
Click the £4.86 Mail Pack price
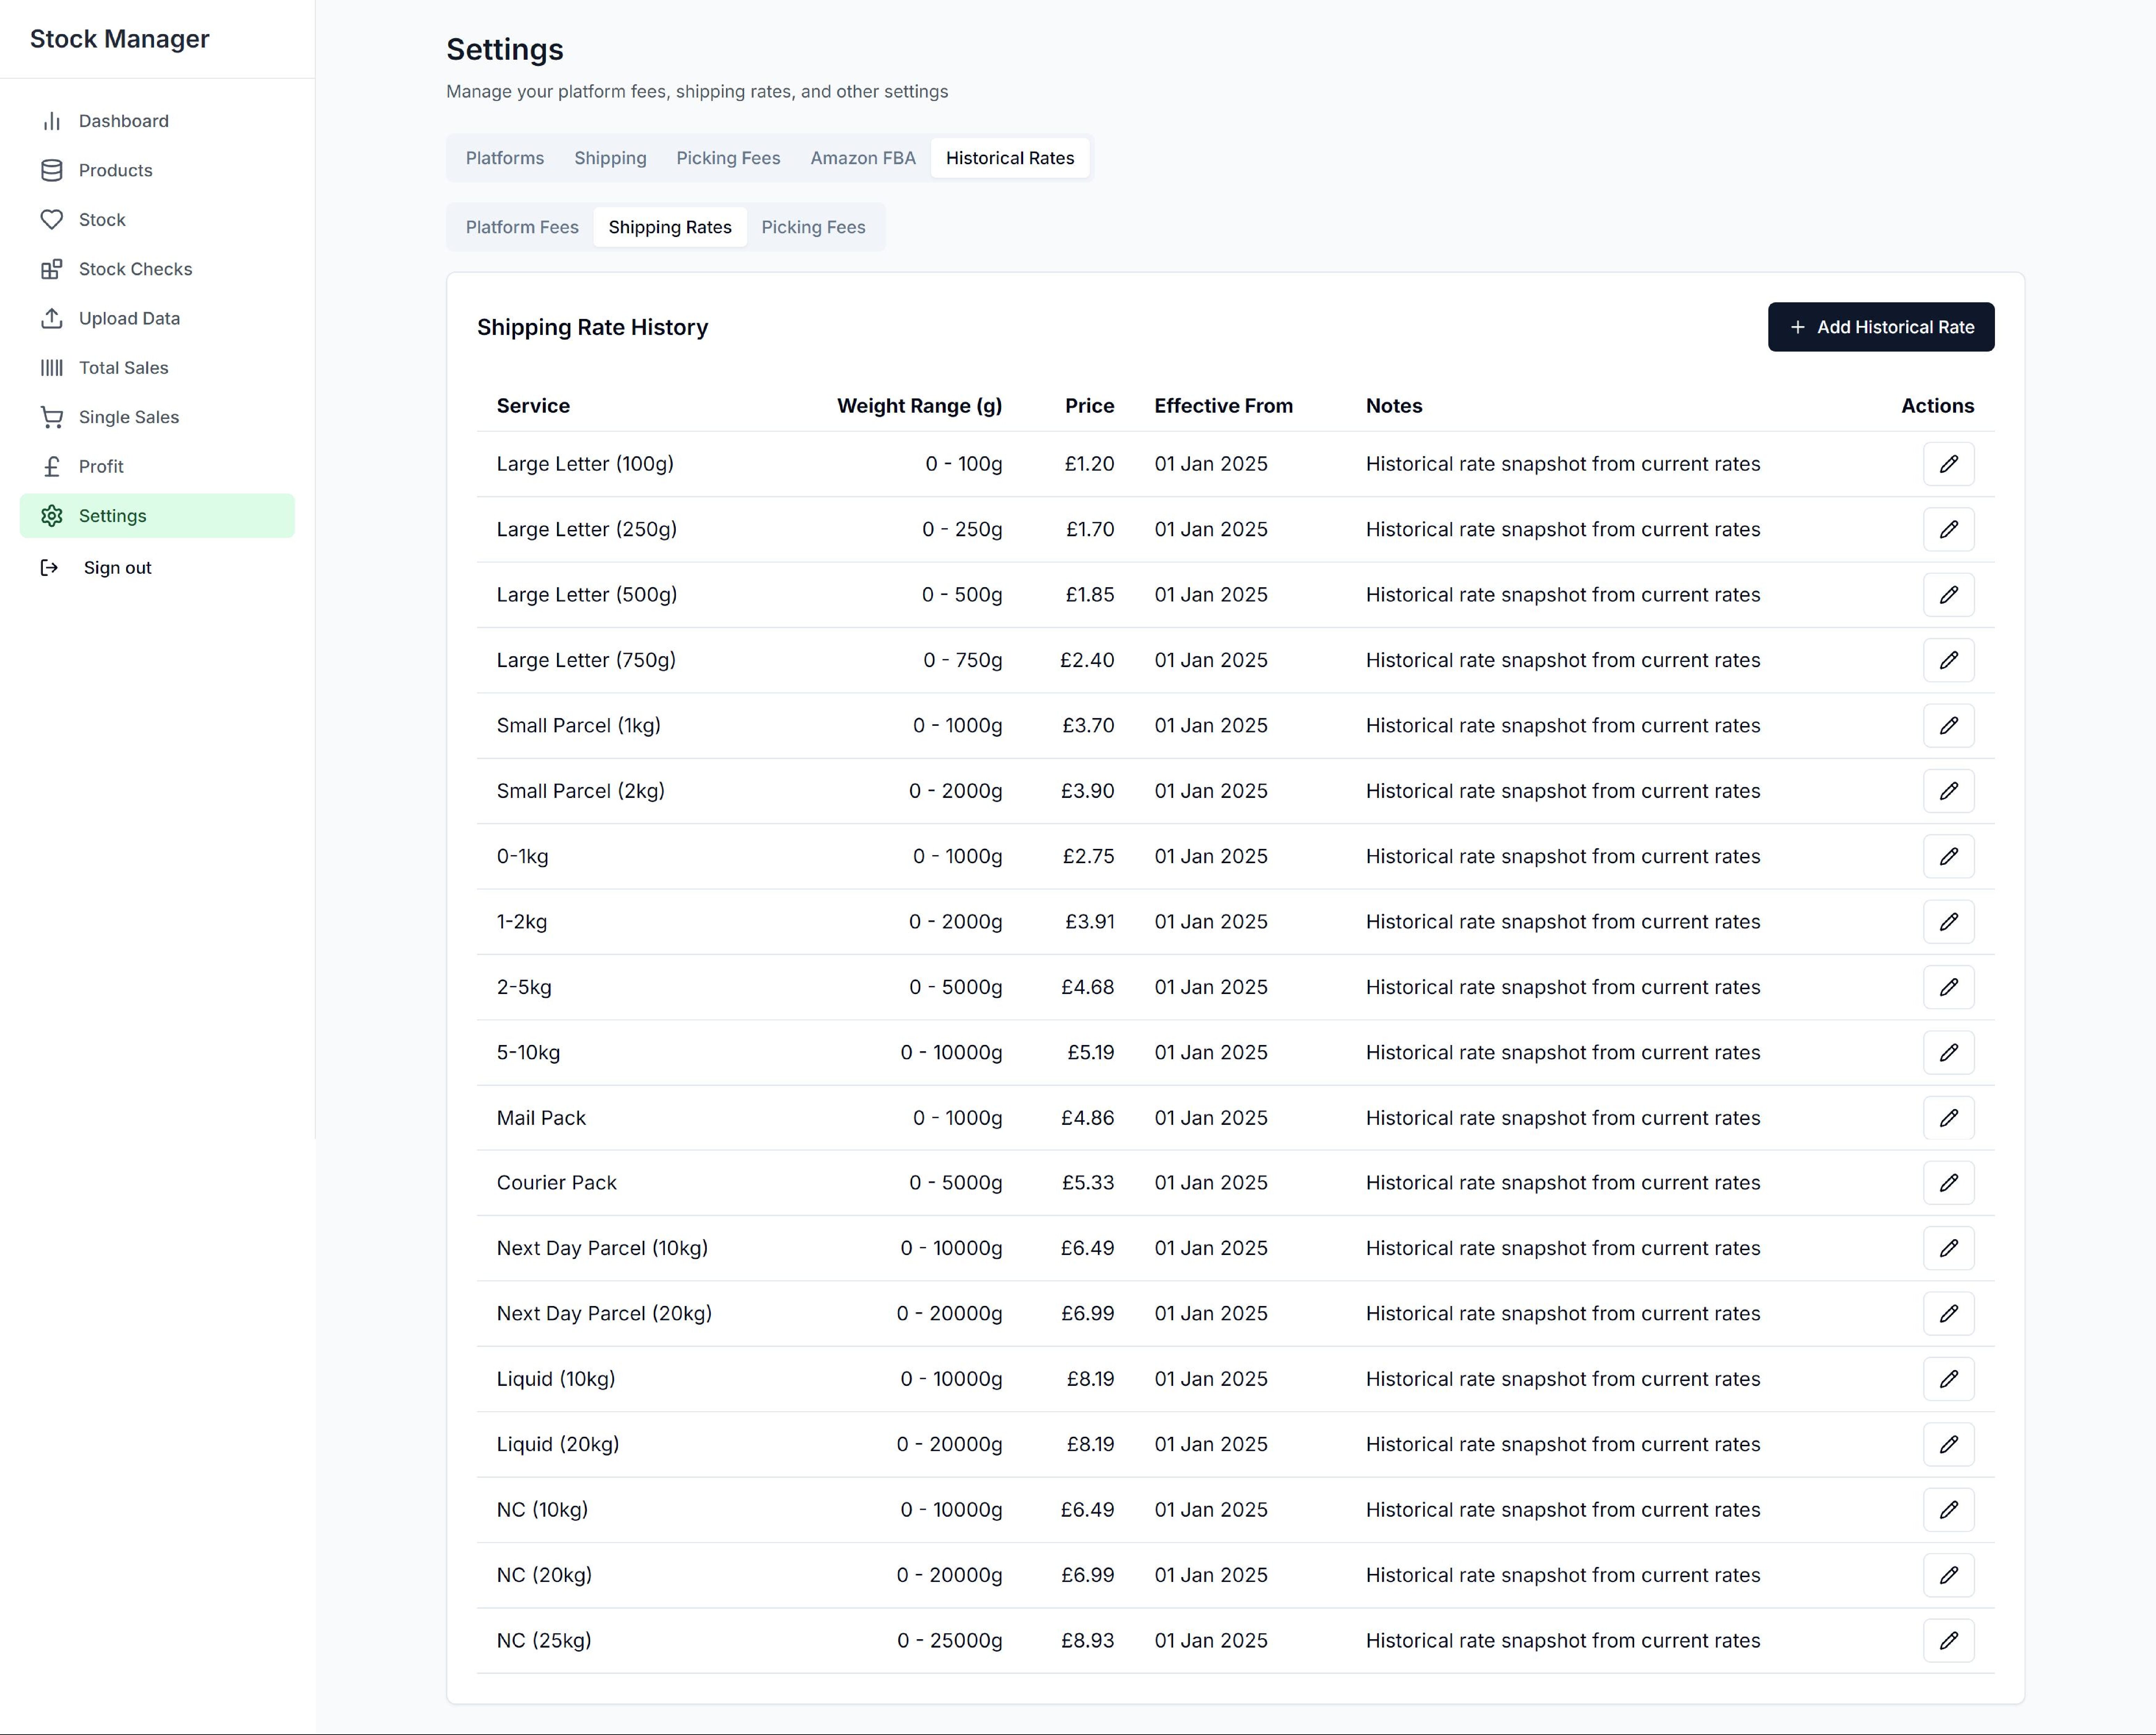1088,1118
